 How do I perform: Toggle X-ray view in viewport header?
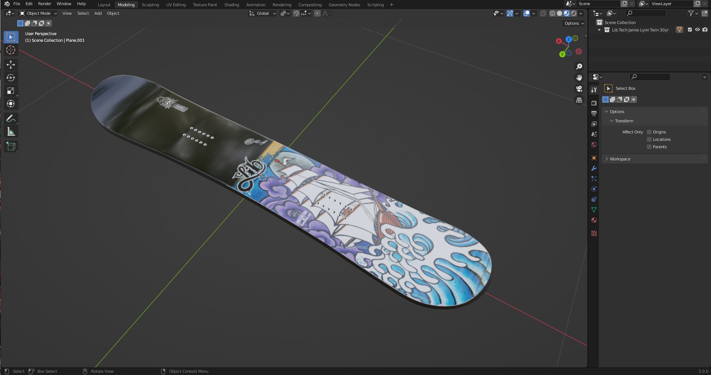coord(543,13)
